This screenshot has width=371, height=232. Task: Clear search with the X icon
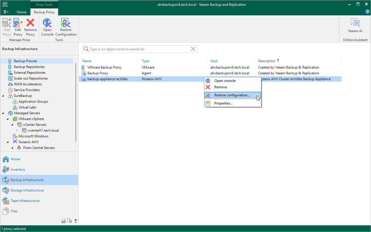coord(193,49)
